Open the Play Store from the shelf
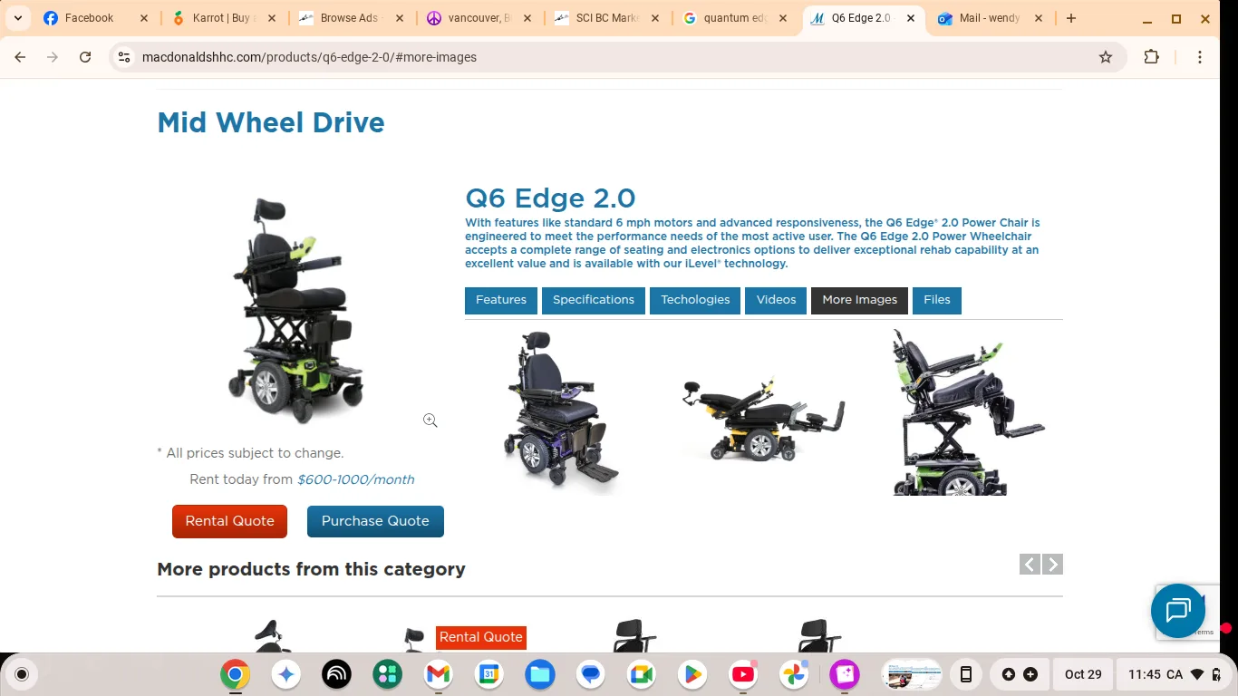This screenshot has width=1238, height=696. coord(692,674)
